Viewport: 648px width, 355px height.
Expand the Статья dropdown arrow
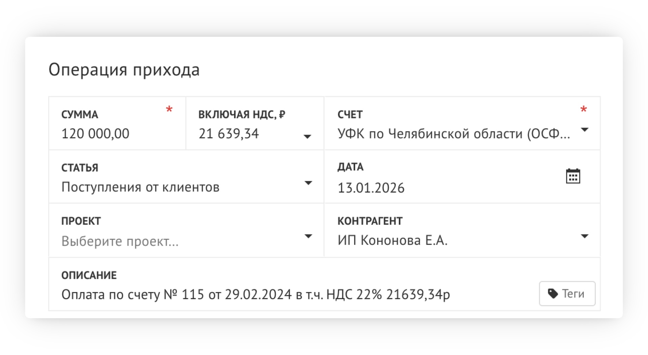pos(308,183)
